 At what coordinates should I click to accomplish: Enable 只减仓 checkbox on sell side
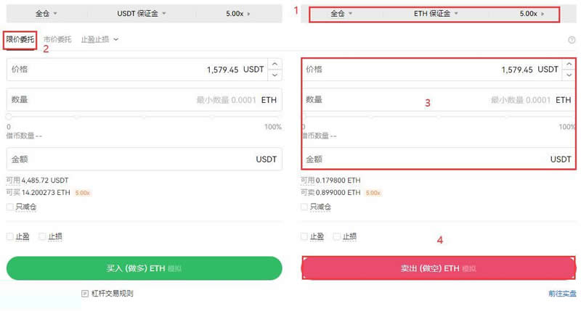(x=305, y=207)
